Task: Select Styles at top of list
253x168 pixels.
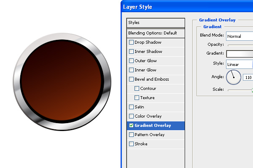Action: tap(156, 23)
